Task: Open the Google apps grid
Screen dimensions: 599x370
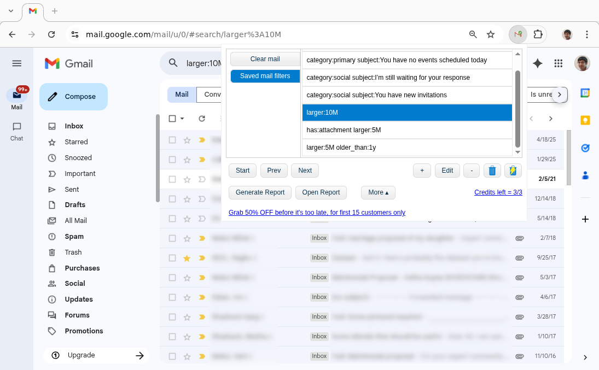Action: 559,63
